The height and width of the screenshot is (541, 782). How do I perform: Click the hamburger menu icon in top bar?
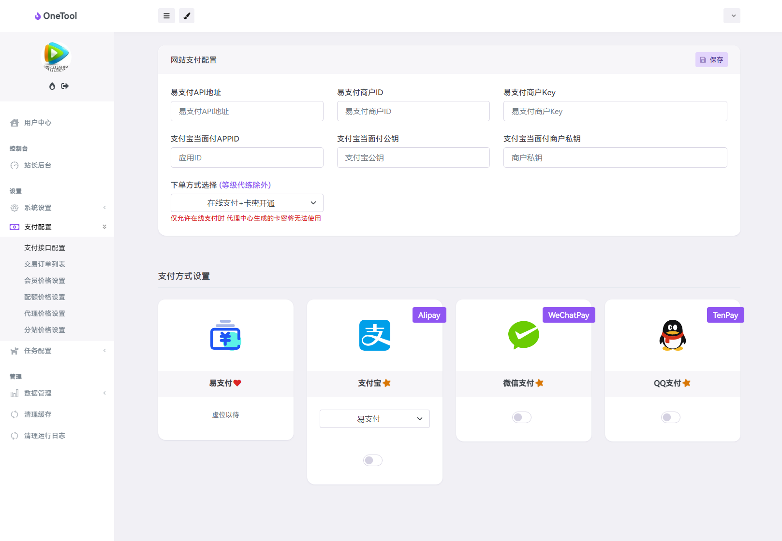coord(166,15)
